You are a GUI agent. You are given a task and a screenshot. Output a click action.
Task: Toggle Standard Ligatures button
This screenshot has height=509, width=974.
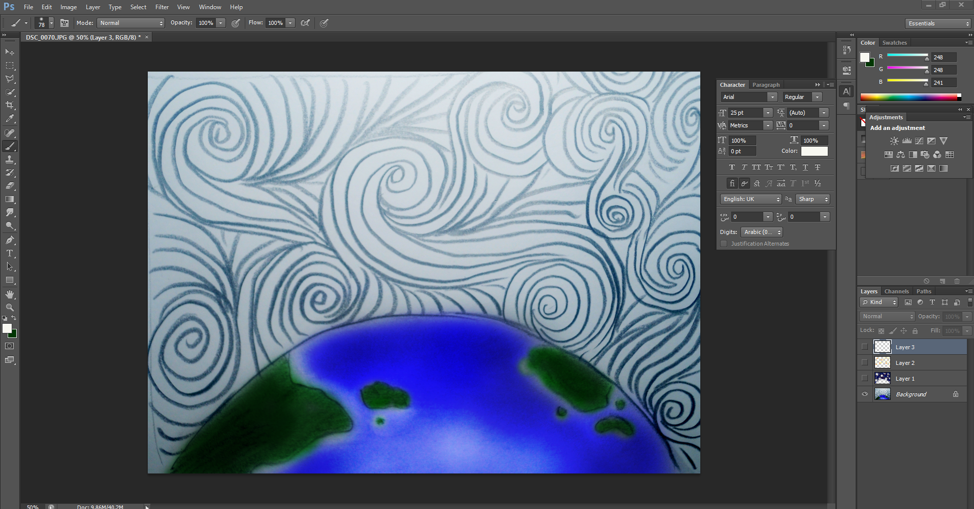coord(732,183)
